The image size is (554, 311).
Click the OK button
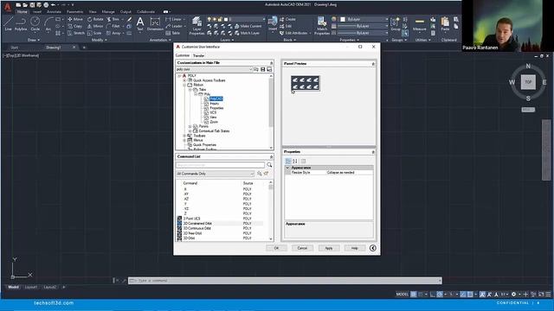[x=276, y=248]
